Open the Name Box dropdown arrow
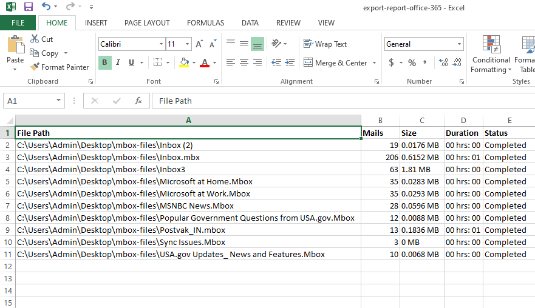This screenshot has width=535, height=308. click(58, 101)
